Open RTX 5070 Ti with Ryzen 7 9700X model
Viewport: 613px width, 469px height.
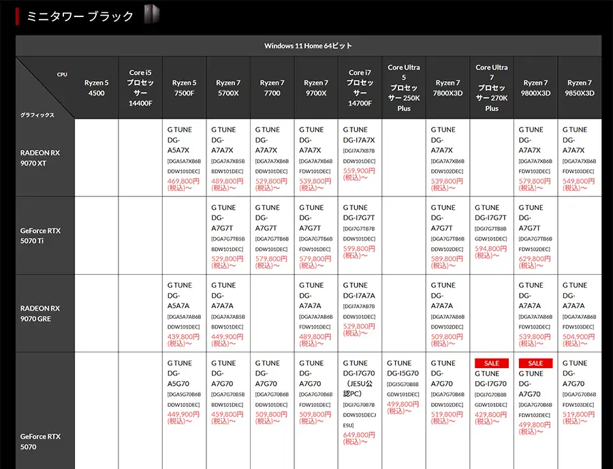315,236
